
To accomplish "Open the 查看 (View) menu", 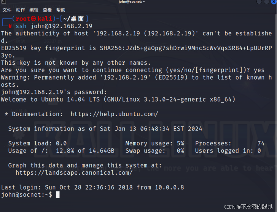I will click(47, 10).
